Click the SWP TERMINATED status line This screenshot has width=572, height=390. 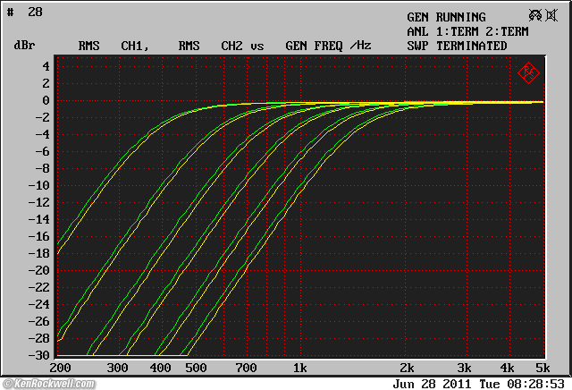457,46
